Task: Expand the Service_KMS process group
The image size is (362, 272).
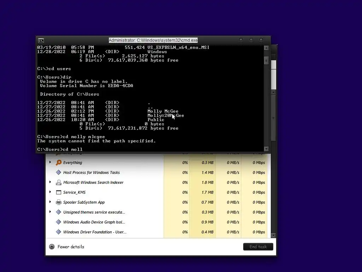Action: point(50,192)
